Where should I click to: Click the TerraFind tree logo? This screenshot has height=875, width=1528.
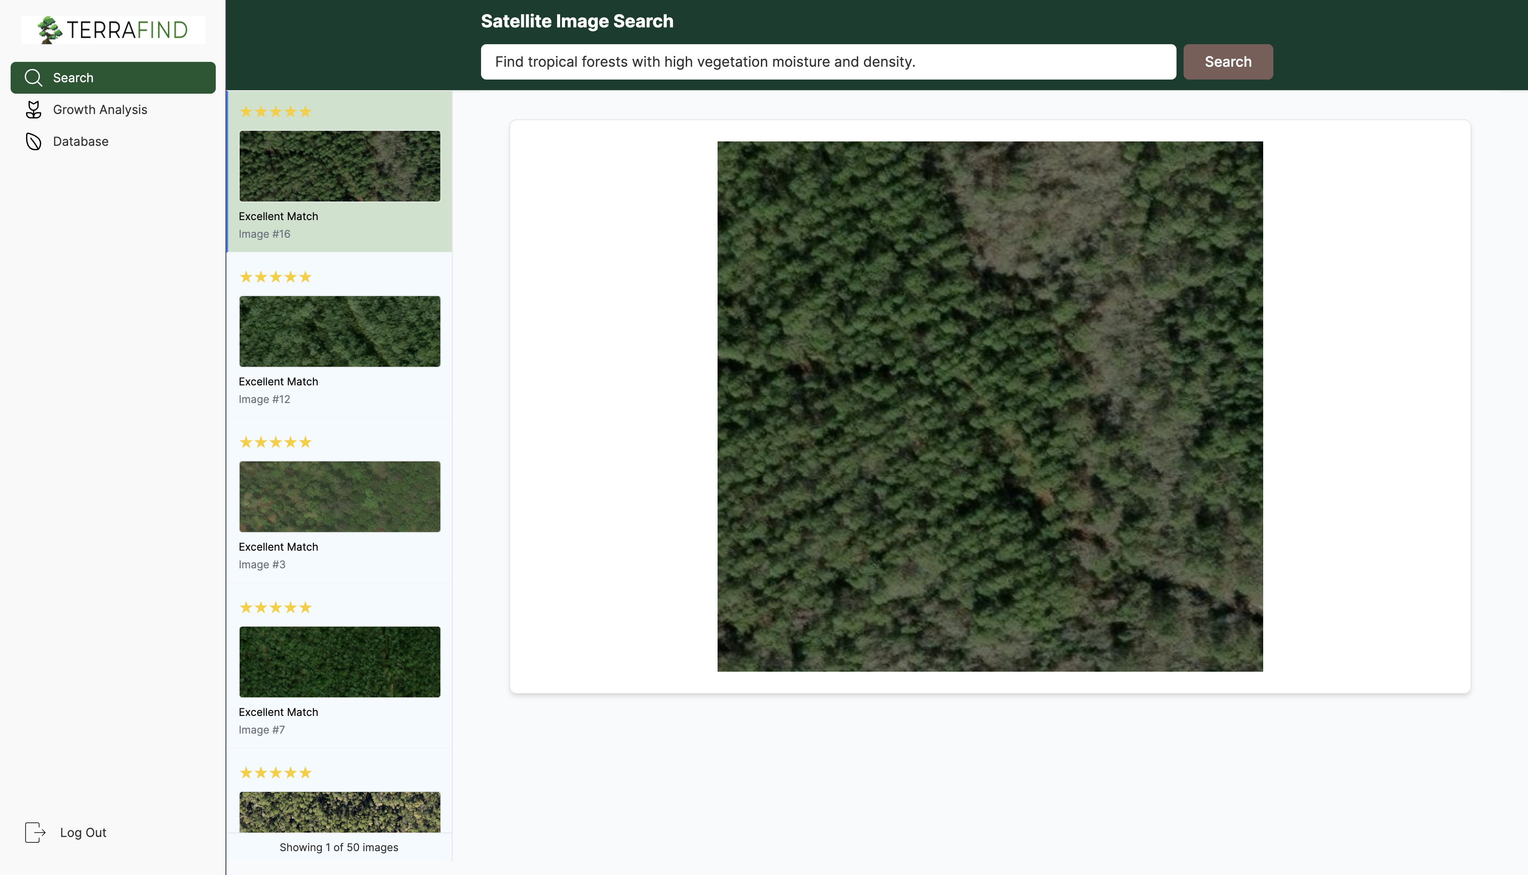pyautogui.click(x=50, y=30)
